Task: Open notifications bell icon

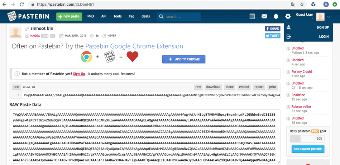Action: tap(276, 16)
